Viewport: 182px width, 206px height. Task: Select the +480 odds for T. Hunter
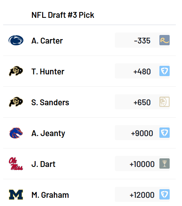coord(142,72)
